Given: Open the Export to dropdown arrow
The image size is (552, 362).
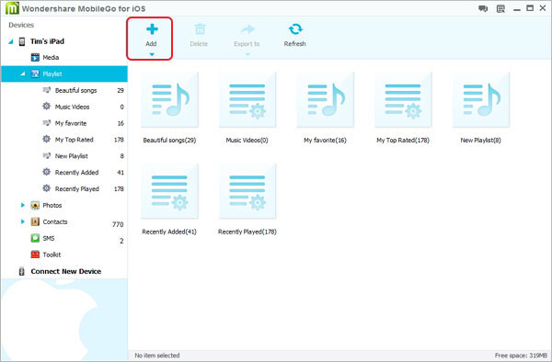Looking at the screenshot, I should tap(247, 54).
